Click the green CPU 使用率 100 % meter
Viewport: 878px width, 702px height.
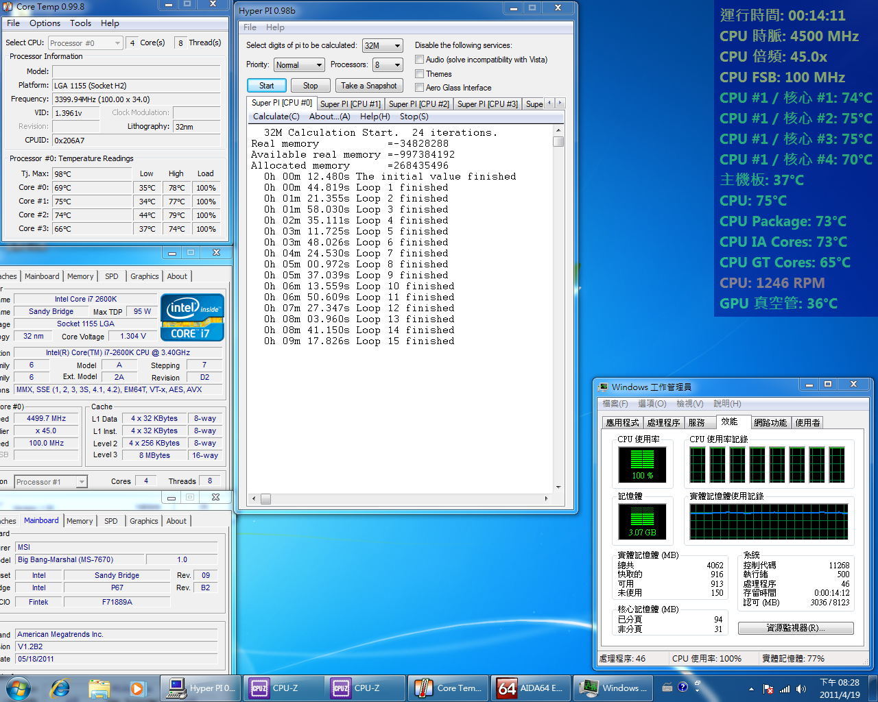643,464
